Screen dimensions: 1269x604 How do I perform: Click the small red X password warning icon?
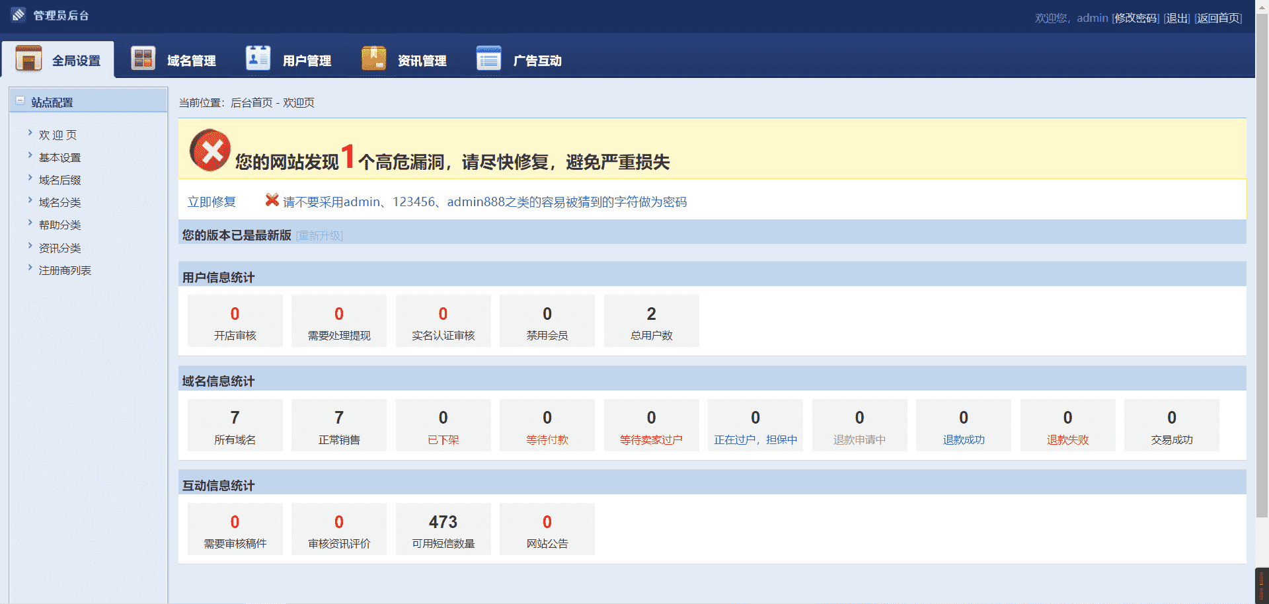[x=272, y=200]
